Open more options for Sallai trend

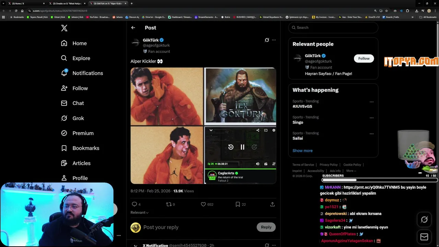coord(371,134)
